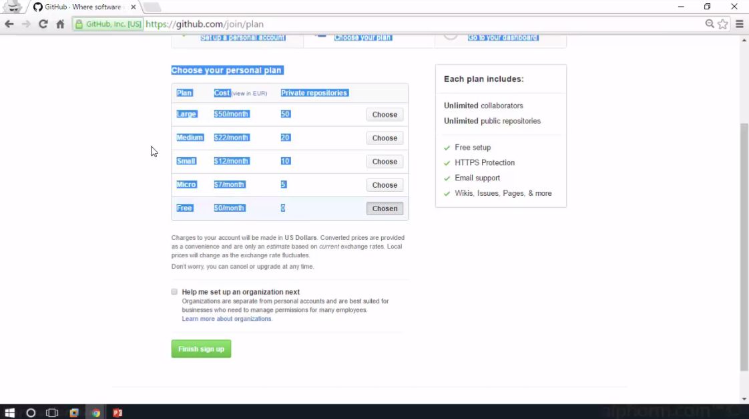The image size is (749, 419).
Task: Click the vertical scrollbar thumb
Action: click(x=744, y=247)
